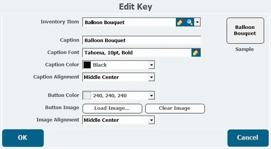The width and height of the screenshot is (271, 149).
Task: Open Image Alignment dropdown arrow
Action: point(151,120)
